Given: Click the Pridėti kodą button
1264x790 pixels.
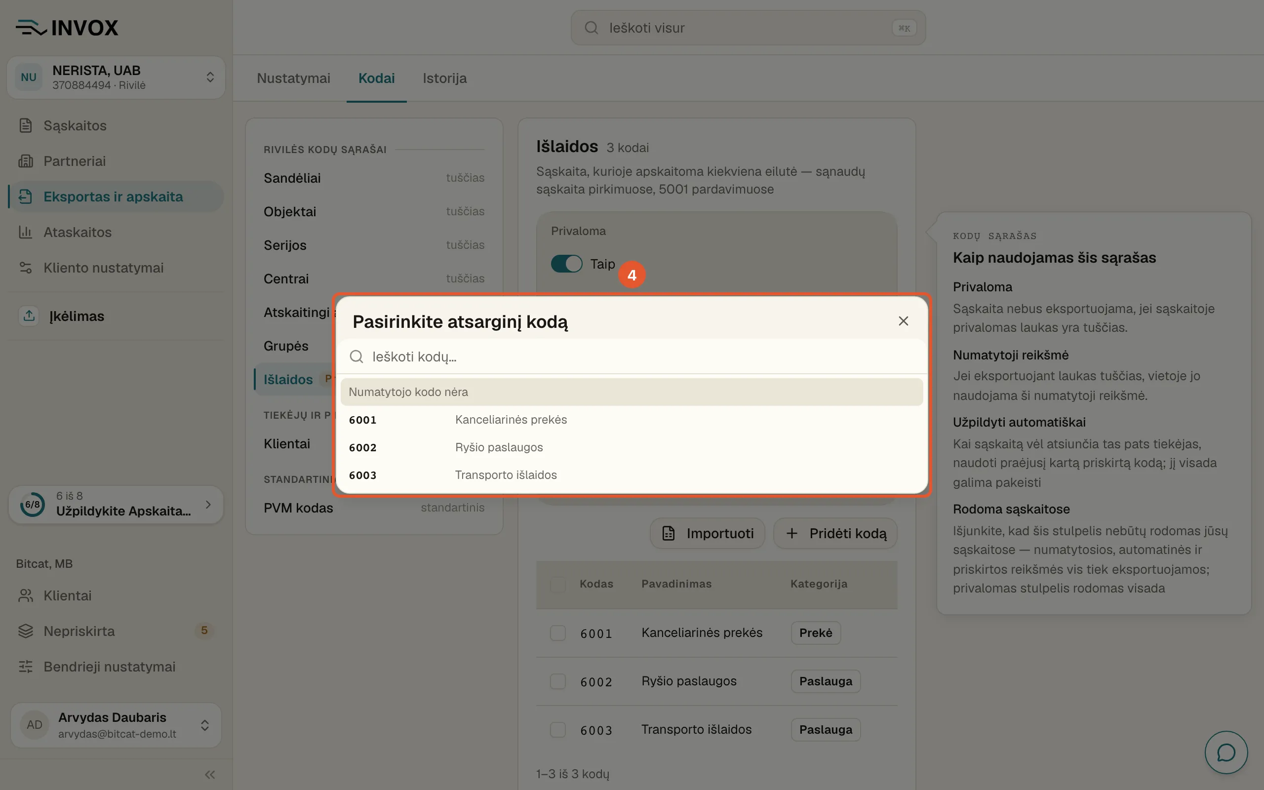Looking at the screenshot, I should (835, 533).
